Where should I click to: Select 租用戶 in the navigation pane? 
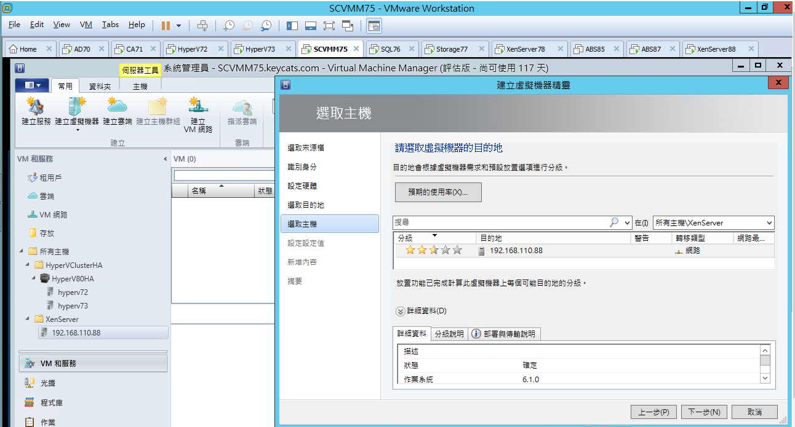tap(50, 178)
